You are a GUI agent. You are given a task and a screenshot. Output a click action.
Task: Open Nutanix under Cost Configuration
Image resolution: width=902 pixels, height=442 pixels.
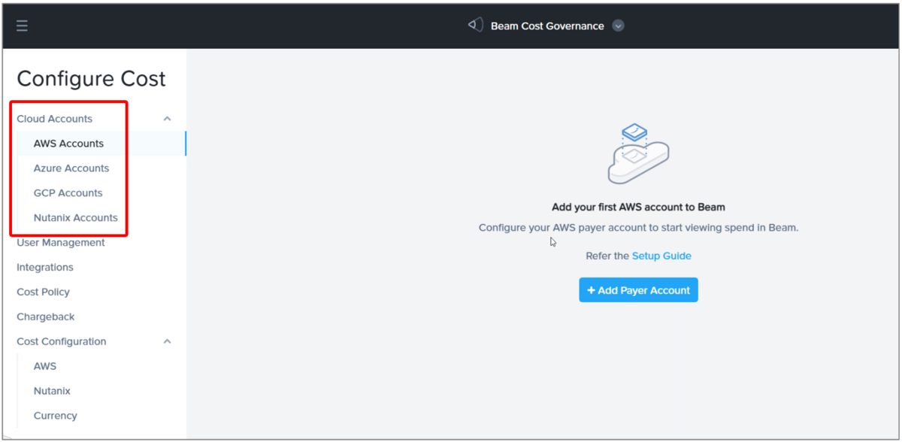click(52, 391)
